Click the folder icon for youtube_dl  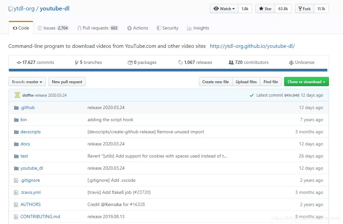pos(16,168)
